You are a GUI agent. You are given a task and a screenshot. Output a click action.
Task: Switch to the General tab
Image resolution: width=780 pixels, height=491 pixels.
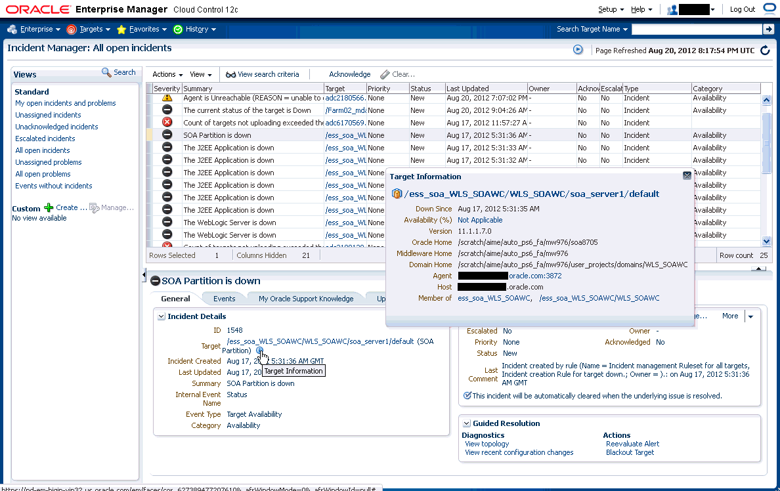[175, 299]
